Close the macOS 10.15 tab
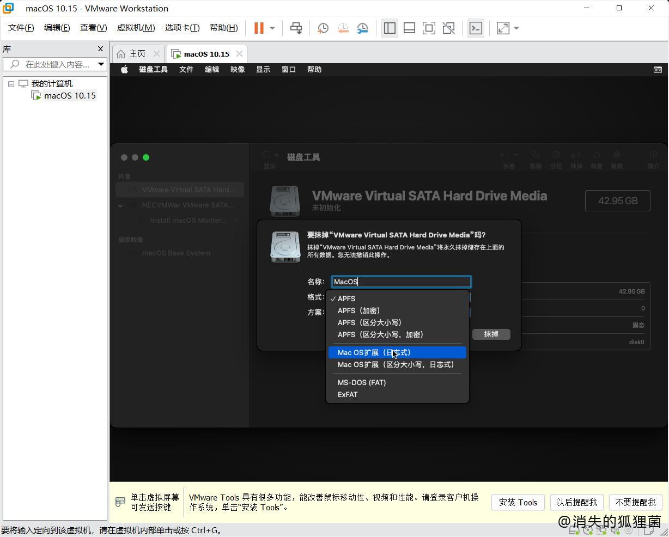This screenshot has width=669, height=537. click(x=239, y=53)
